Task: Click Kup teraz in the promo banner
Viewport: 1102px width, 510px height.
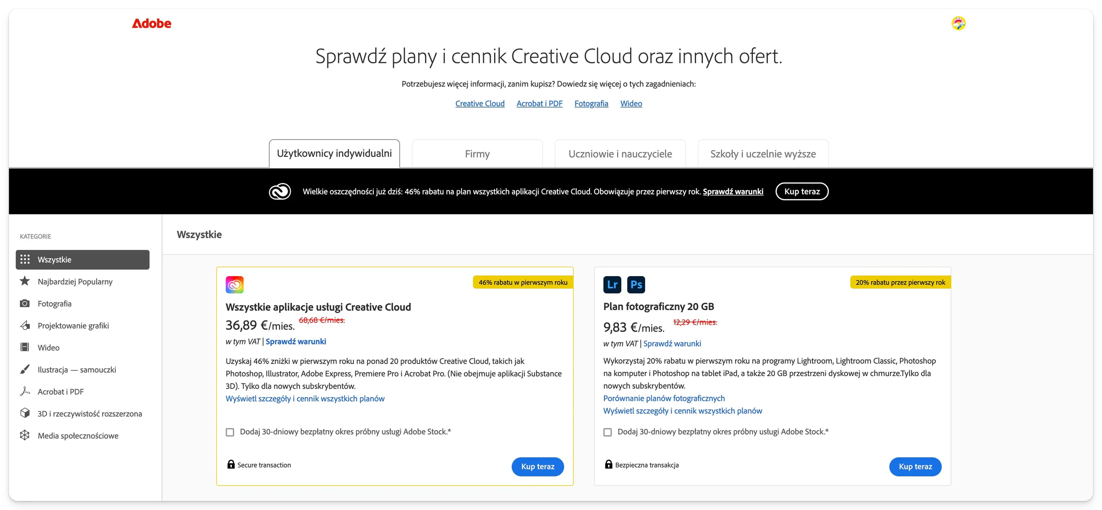Action: (802, 191)
